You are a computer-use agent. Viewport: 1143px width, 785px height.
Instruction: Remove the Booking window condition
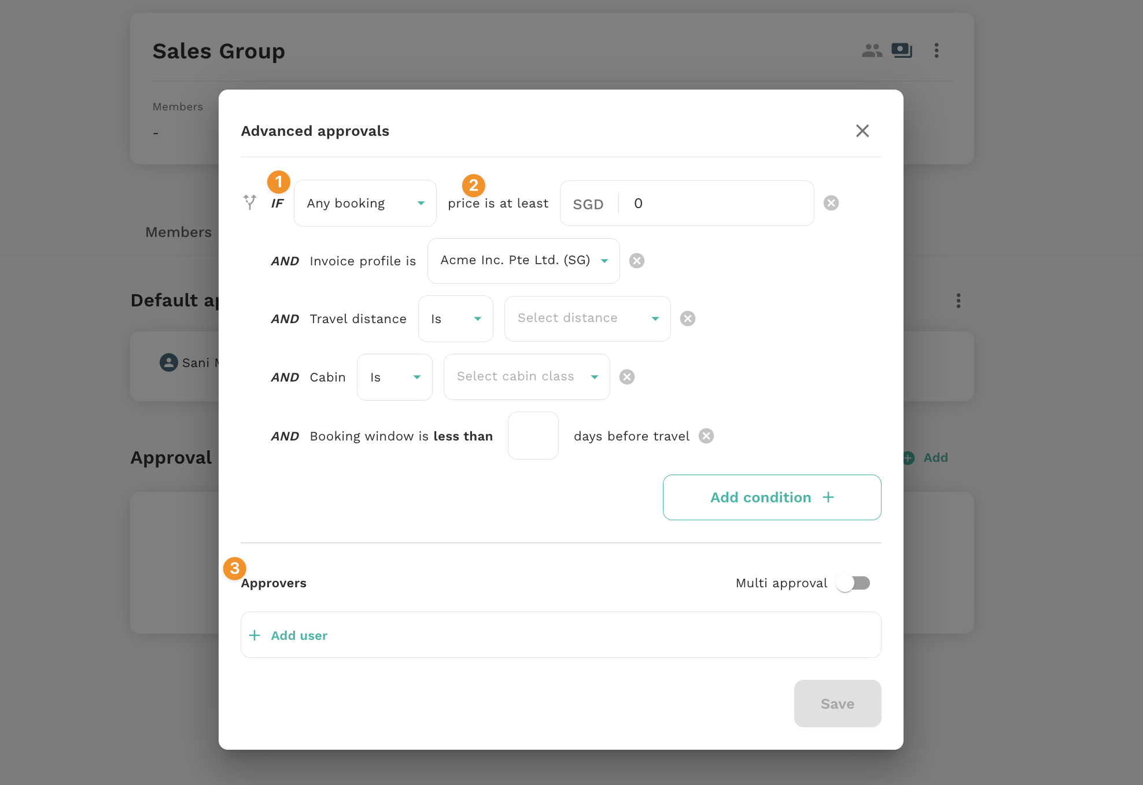pos(706,436)
